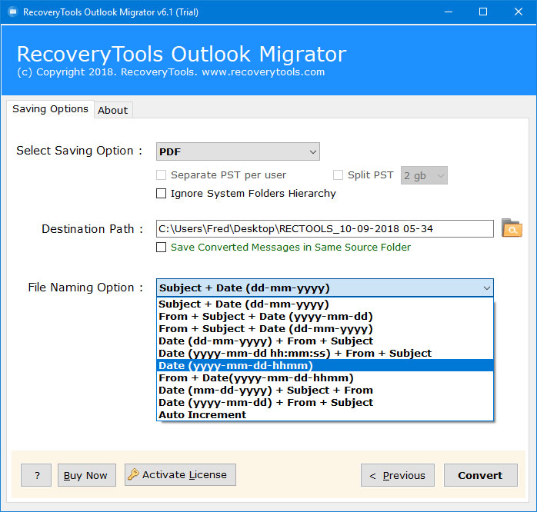The height and width of the screenshot is (512, 537).
Task: Click the Buy Now button
Action: 87,475
